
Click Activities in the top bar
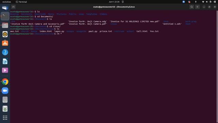coord(7,2)
